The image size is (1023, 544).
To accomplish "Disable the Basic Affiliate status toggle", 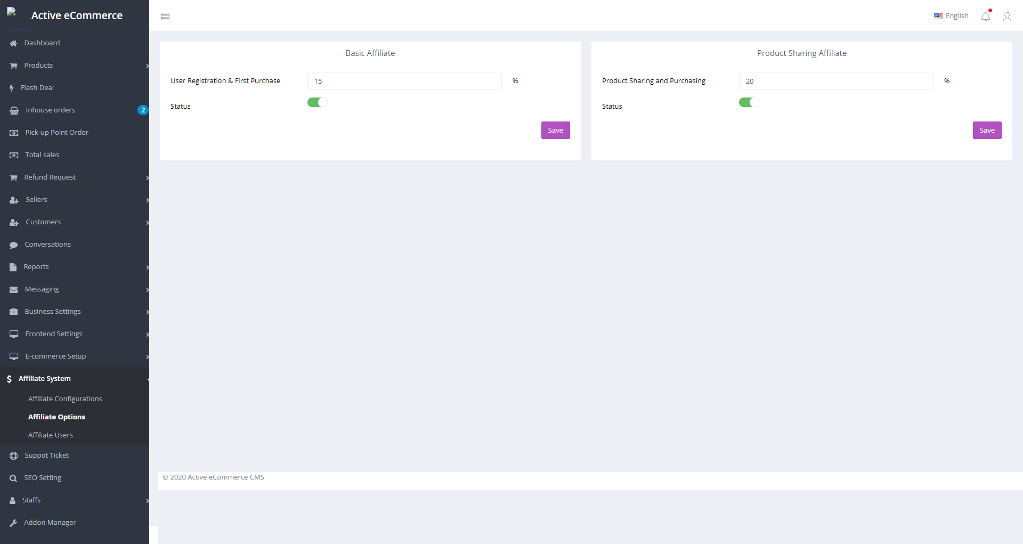I will (317, 102).
